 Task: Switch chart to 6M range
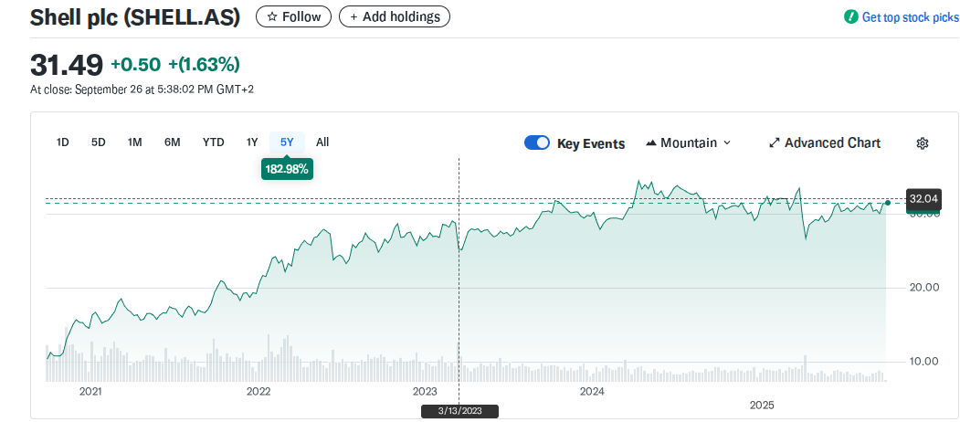tap(172, 142)
